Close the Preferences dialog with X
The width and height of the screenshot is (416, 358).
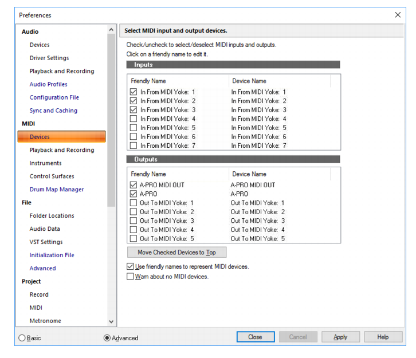[x=398, y=15]
